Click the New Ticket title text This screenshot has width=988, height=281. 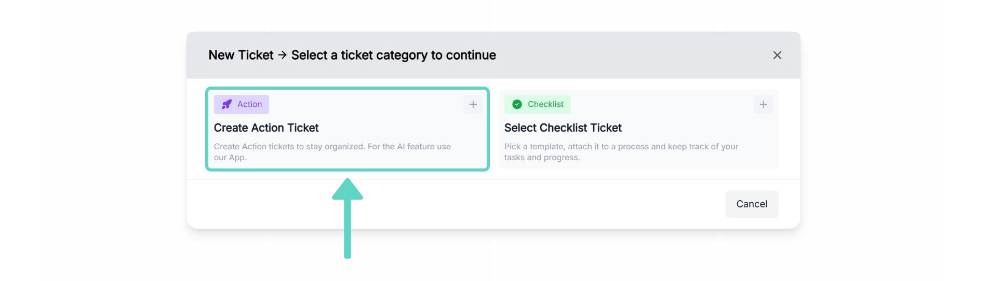(241, 55)
